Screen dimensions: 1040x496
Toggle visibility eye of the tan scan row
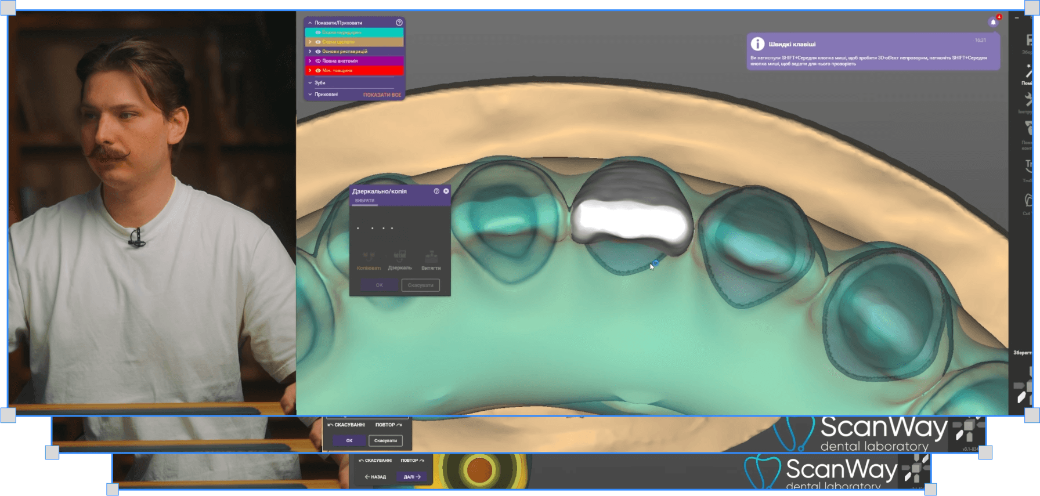(x=318, y=42)
